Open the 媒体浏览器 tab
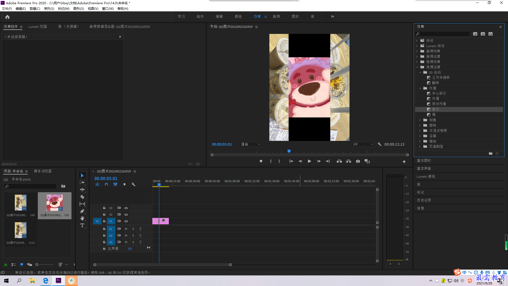The height and width of the screenshot is (286, 508). (43, 171)
